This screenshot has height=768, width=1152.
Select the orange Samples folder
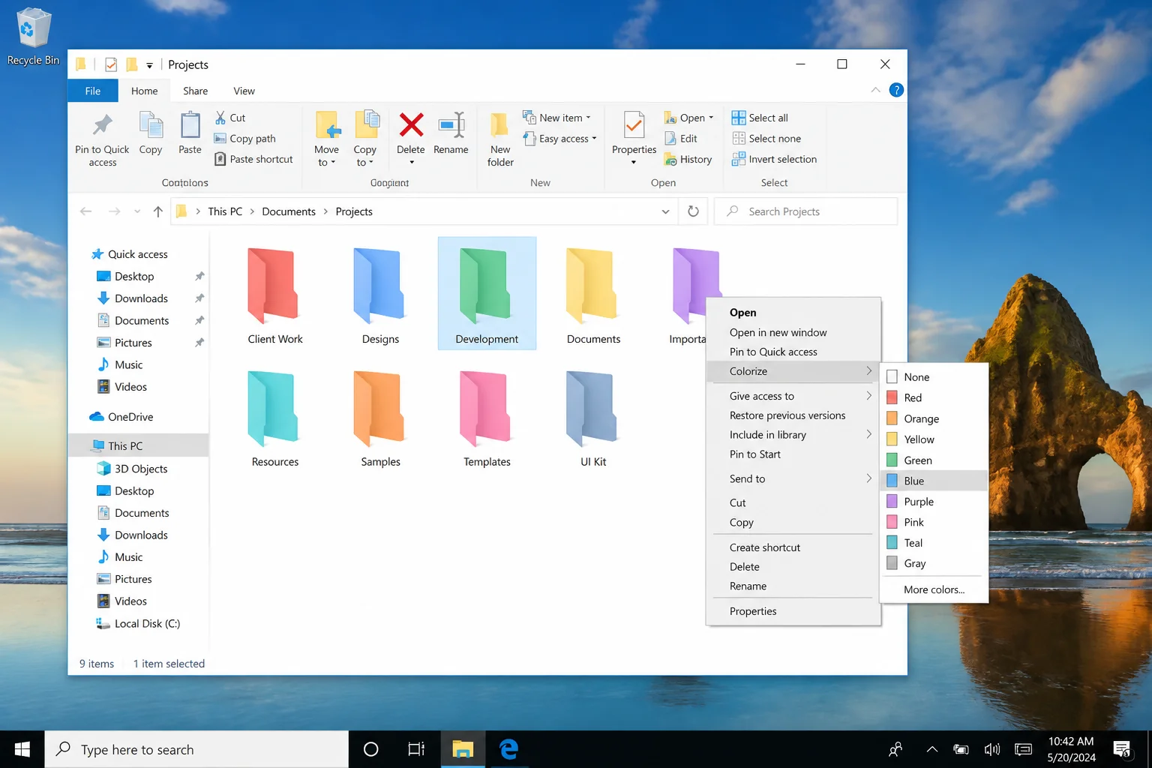pos(380,419)
